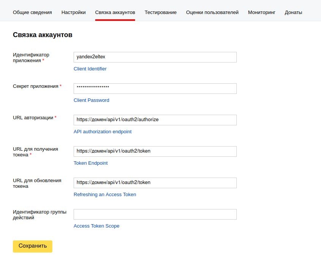This screenshot has height=259, width=321.
Task: Visit the Access Token Scope link
Action: 96,226
